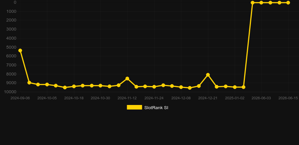299x145 pixels.
Task: Click the 2024-10-05 x-axis date label
Action: tap(47, 98)
